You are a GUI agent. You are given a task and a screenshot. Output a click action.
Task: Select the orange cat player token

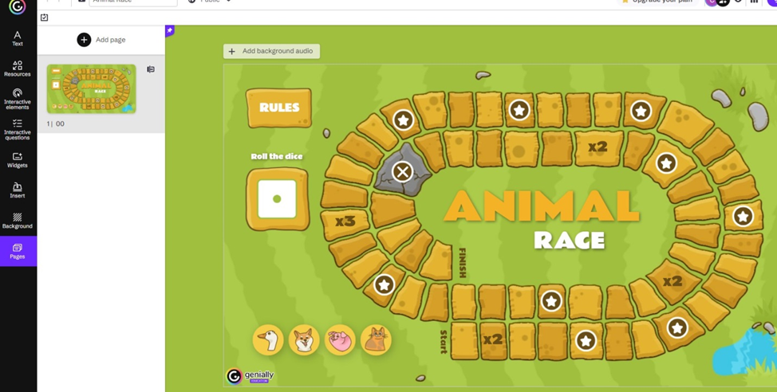tap(376, 340)
